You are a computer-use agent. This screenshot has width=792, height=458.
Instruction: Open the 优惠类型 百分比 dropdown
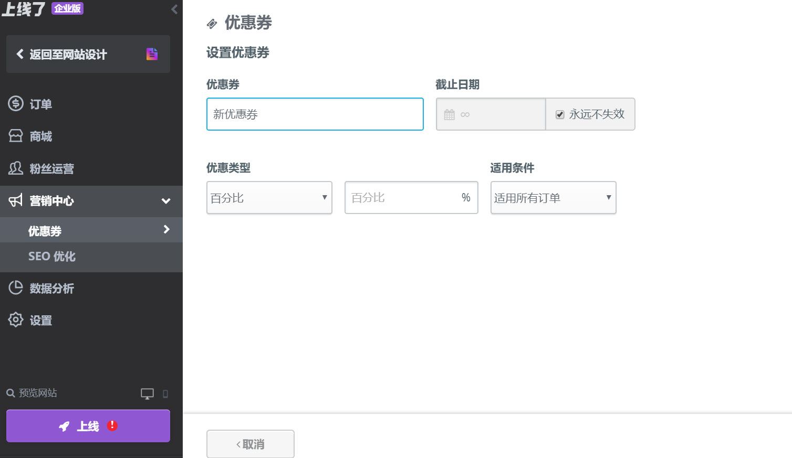pos(269,198)
